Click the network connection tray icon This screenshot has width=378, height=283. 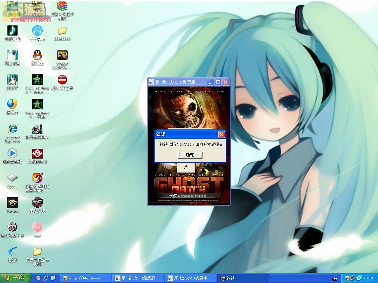point(352,278)
